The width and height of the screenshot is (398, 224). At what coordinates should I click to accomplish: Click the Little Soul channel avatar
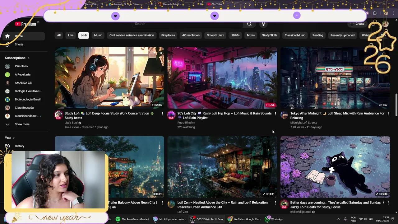click(x=58, y=115)
